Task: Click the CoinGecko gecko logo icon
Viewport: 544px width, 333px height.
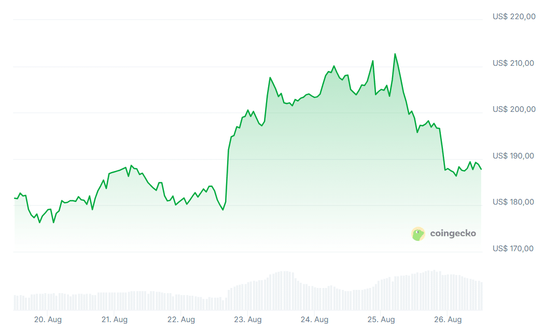Action: [418, 234]
